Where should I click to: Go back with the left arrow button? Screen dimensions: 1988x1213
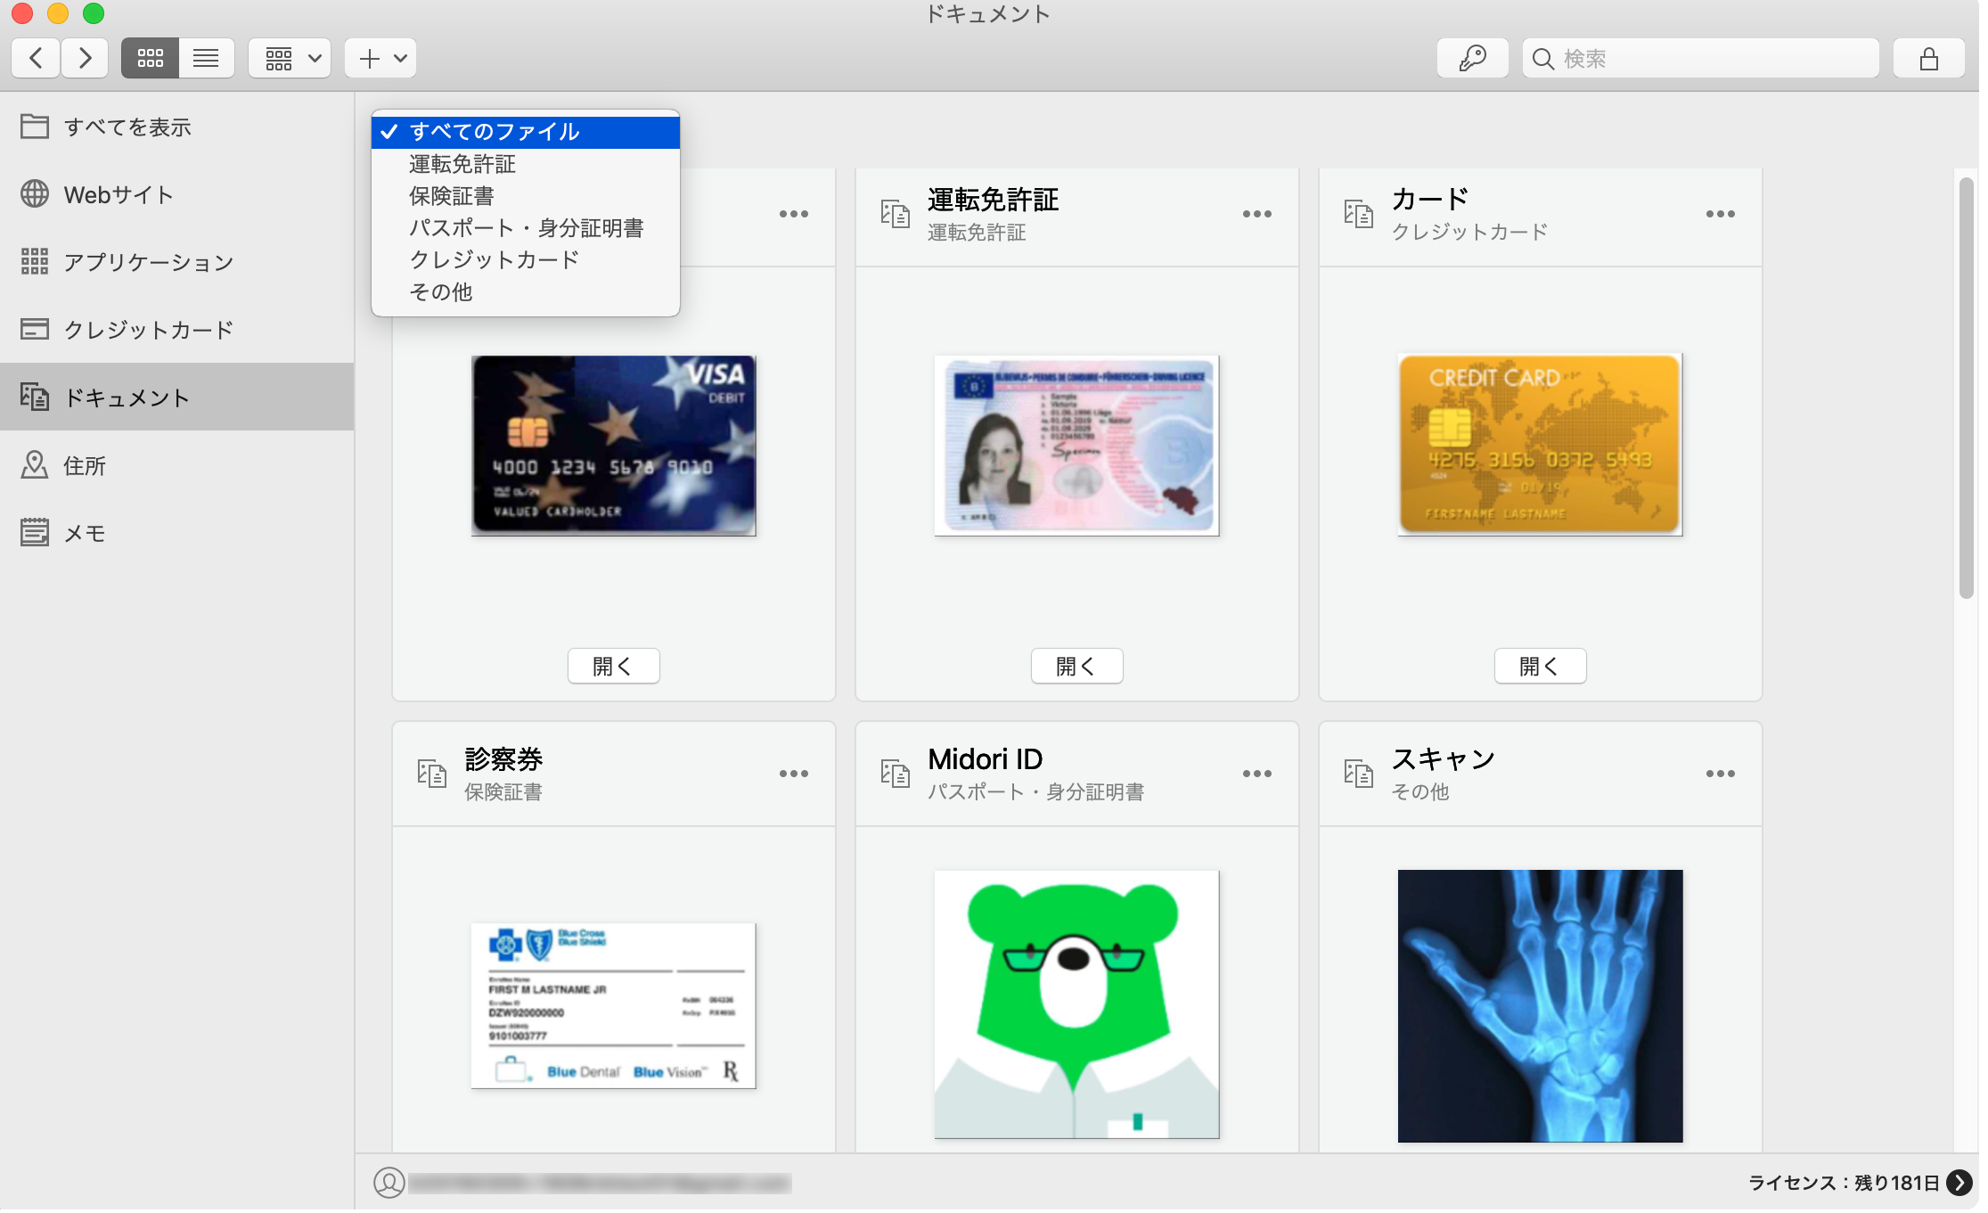point(36,59)
